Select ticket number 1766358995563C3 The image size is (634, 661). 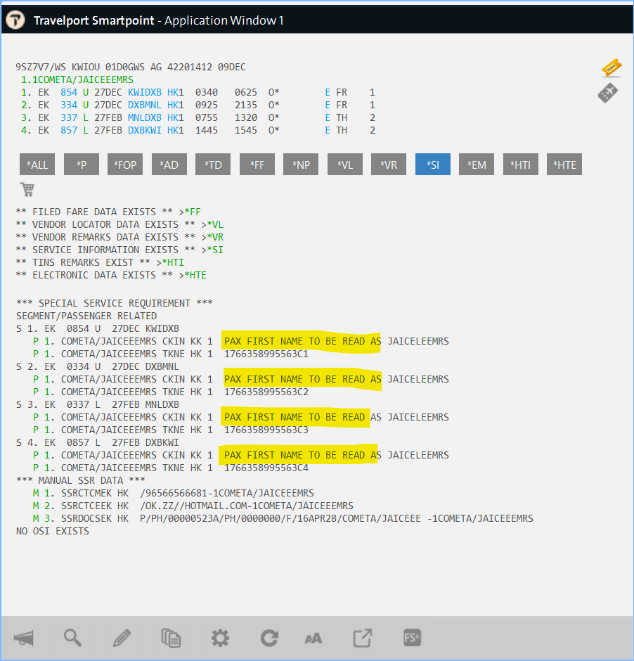point(266,430)
